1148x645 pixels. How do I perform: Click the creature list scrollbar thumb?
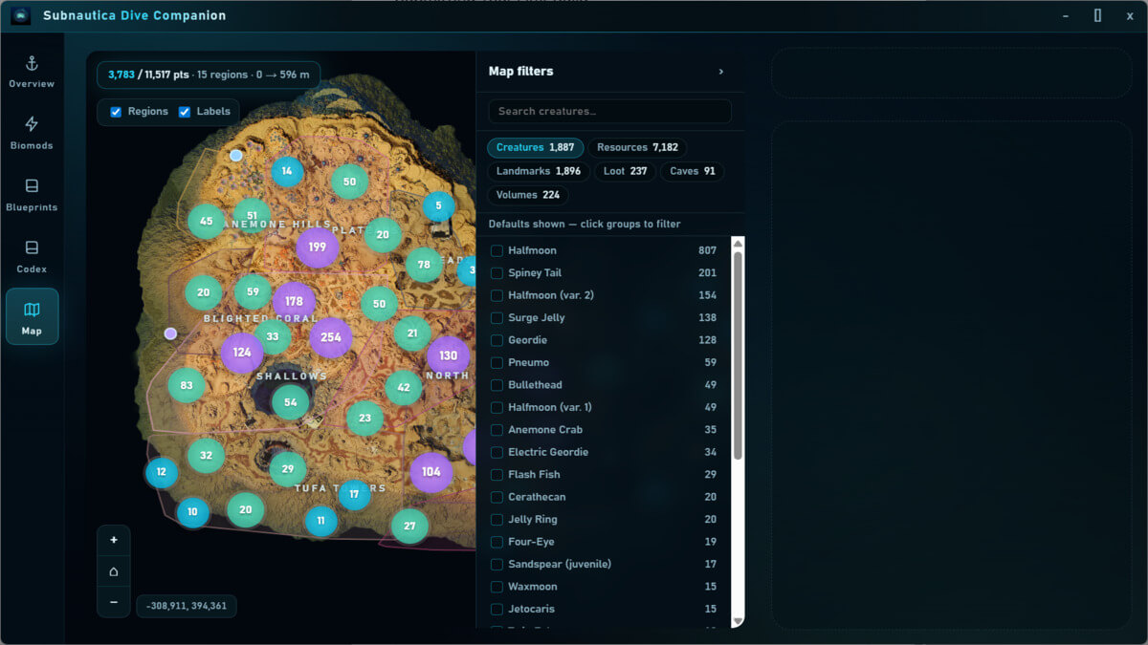[x=738, y=355]
